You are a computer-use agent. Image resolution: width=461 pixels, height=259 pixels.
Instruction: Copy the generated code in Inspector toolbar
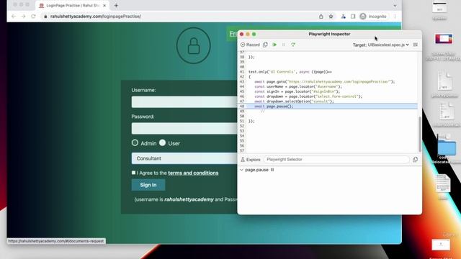point(265,45)
